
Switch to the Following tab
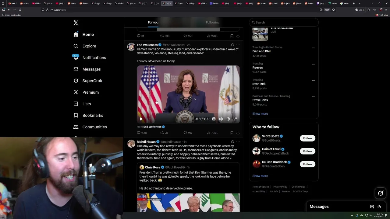click(x=212, y=23)
